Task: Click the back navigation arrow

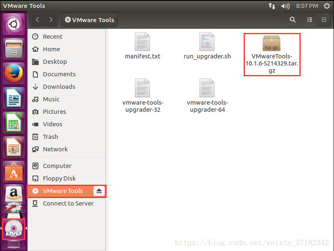Action: [37, 20]
